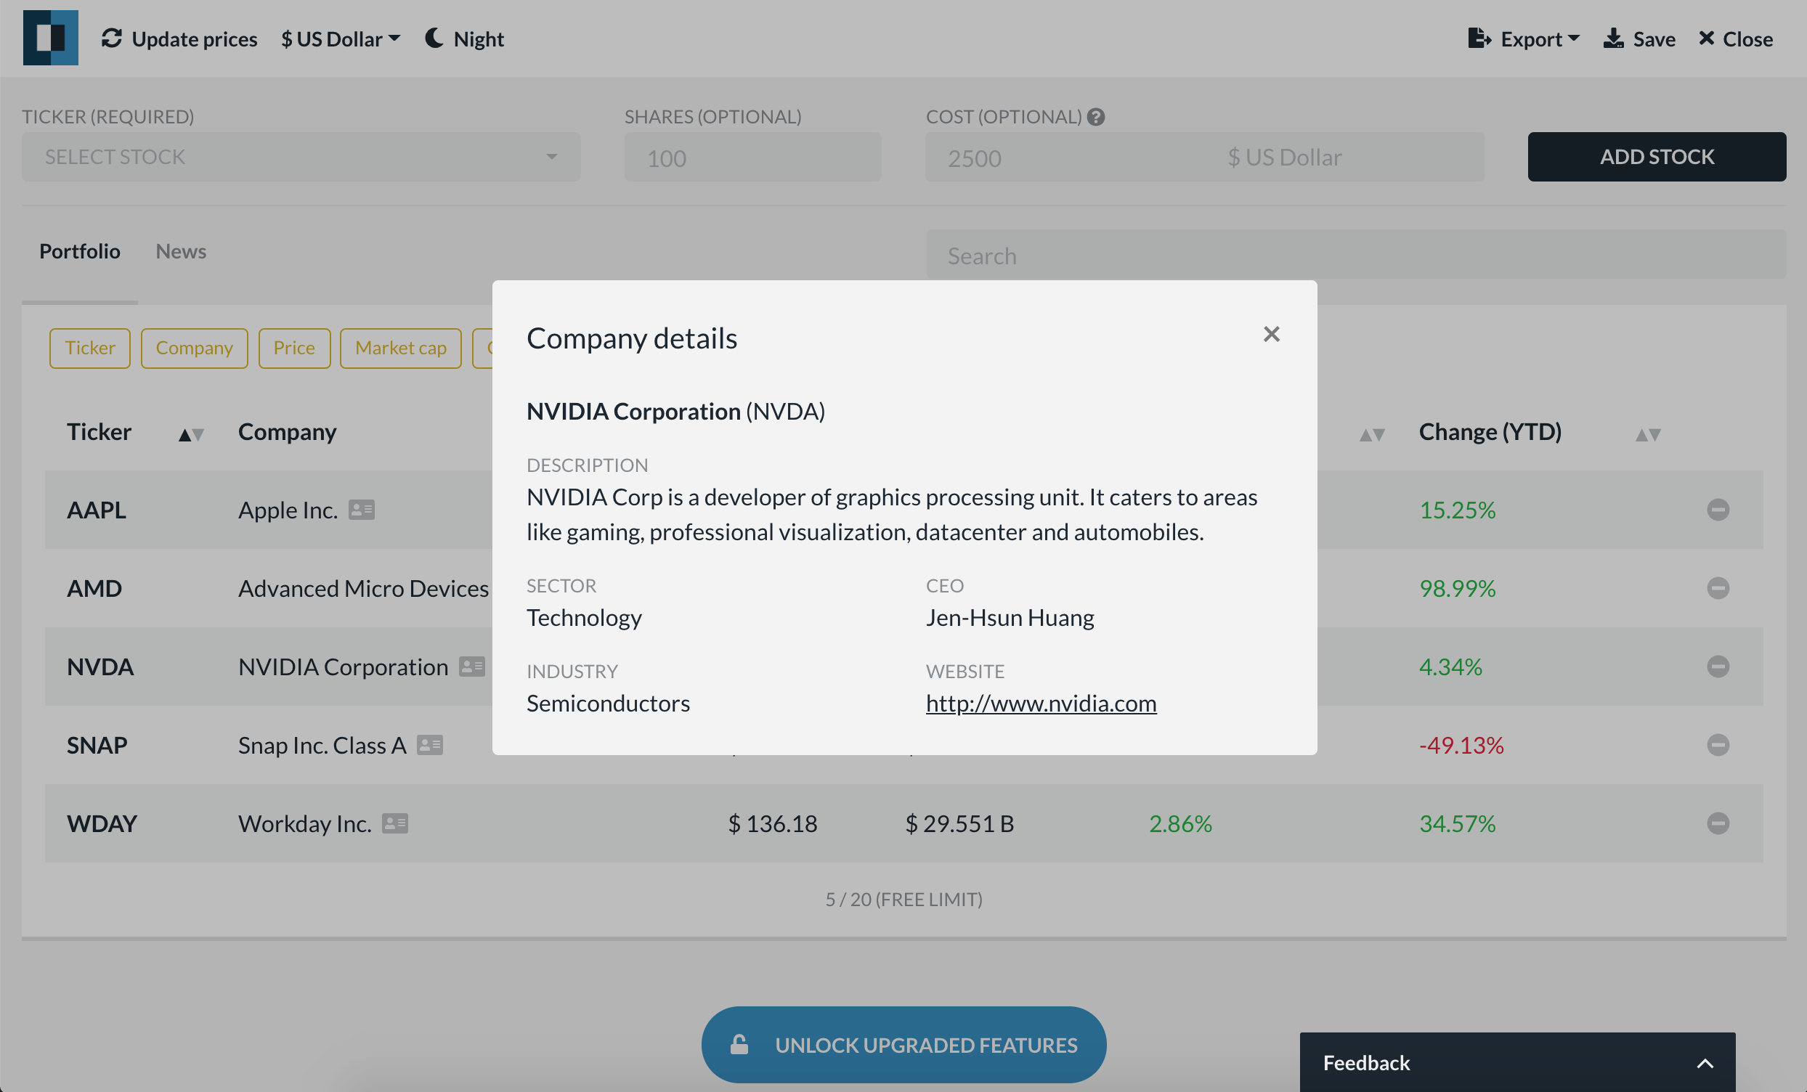Image resolution: width=1807 pixels, height=1092 pixels.
Task: Click the portfolio Search field
Action: 1355,256
